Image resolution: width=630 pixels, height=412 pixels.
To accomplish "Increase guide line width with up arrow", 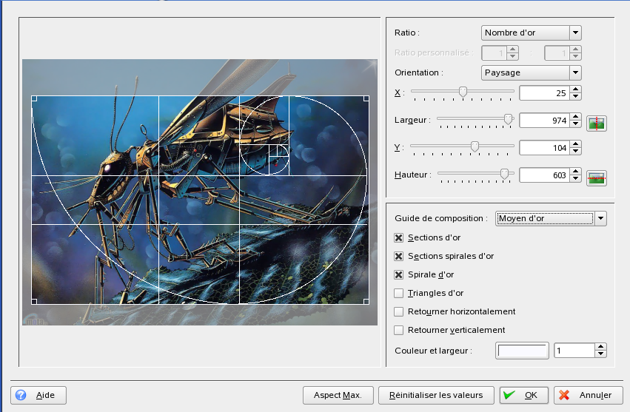I will (600, 347).
